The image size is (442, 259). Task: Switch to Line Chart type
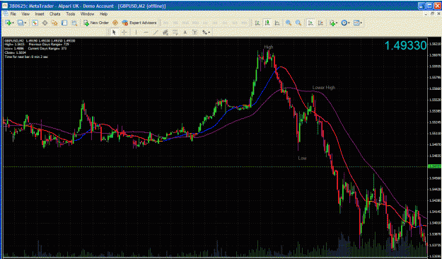pyautogui.click(x=277, y=23)
